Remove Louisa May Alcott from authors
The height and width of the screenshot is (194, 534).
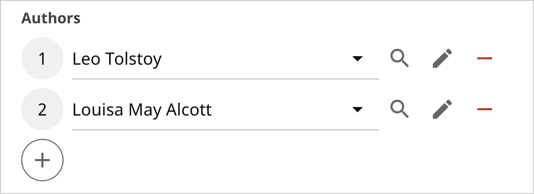point(485,109)
